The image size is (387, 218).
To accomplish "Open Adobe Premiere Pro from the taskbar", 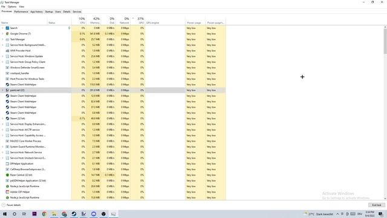I will coord(34,214).
